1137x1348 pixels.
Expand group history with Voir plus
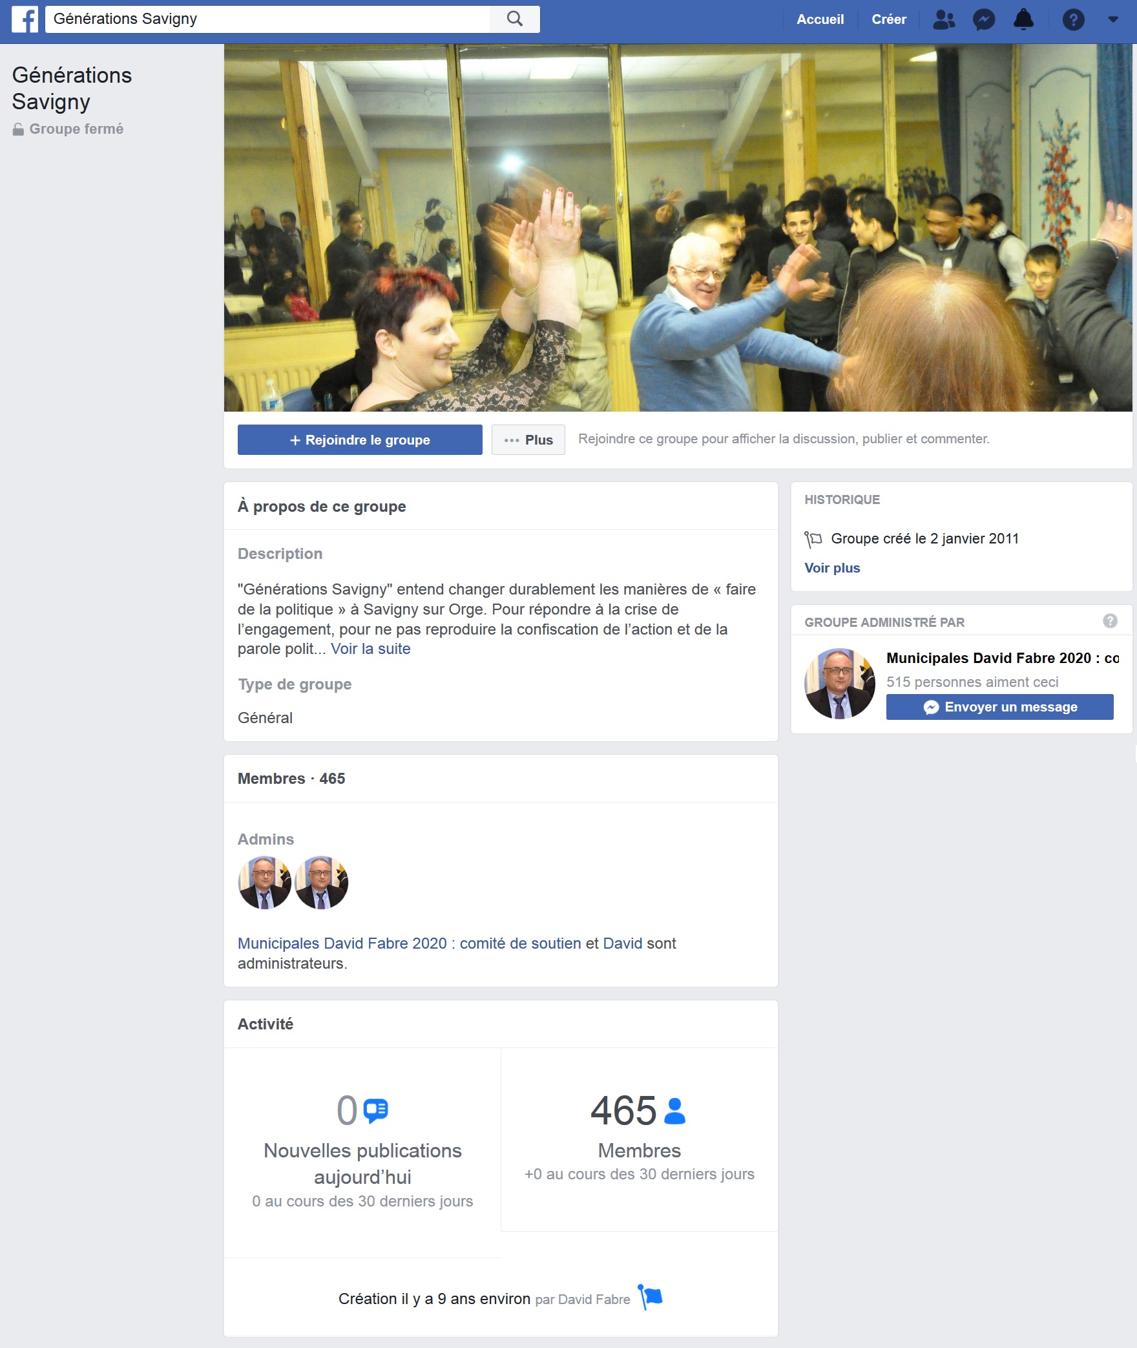(831, 568)
